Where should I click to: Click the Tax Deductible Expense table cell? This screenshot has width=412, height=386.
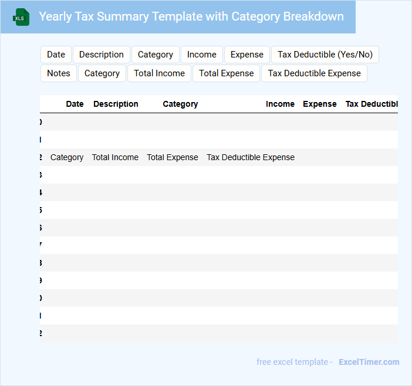tap(251, 157)
